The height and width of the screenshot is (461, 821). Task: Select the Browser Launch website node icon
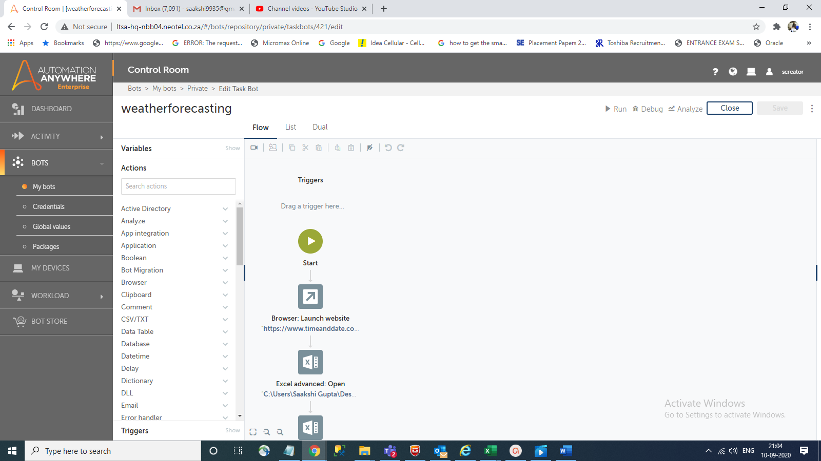[x=310, y=297]
